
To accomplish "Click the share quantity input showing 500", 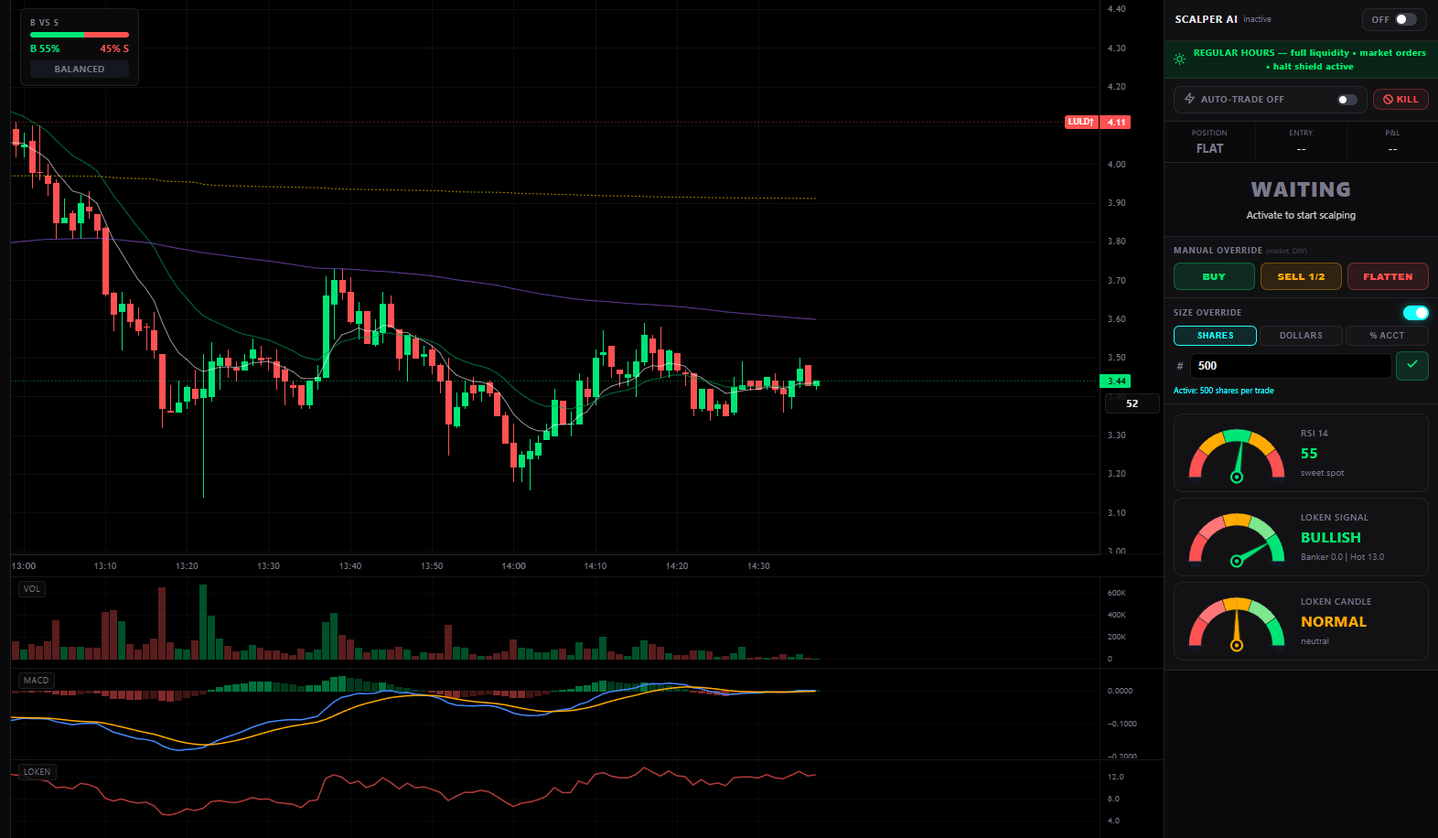I will 1290,366.
